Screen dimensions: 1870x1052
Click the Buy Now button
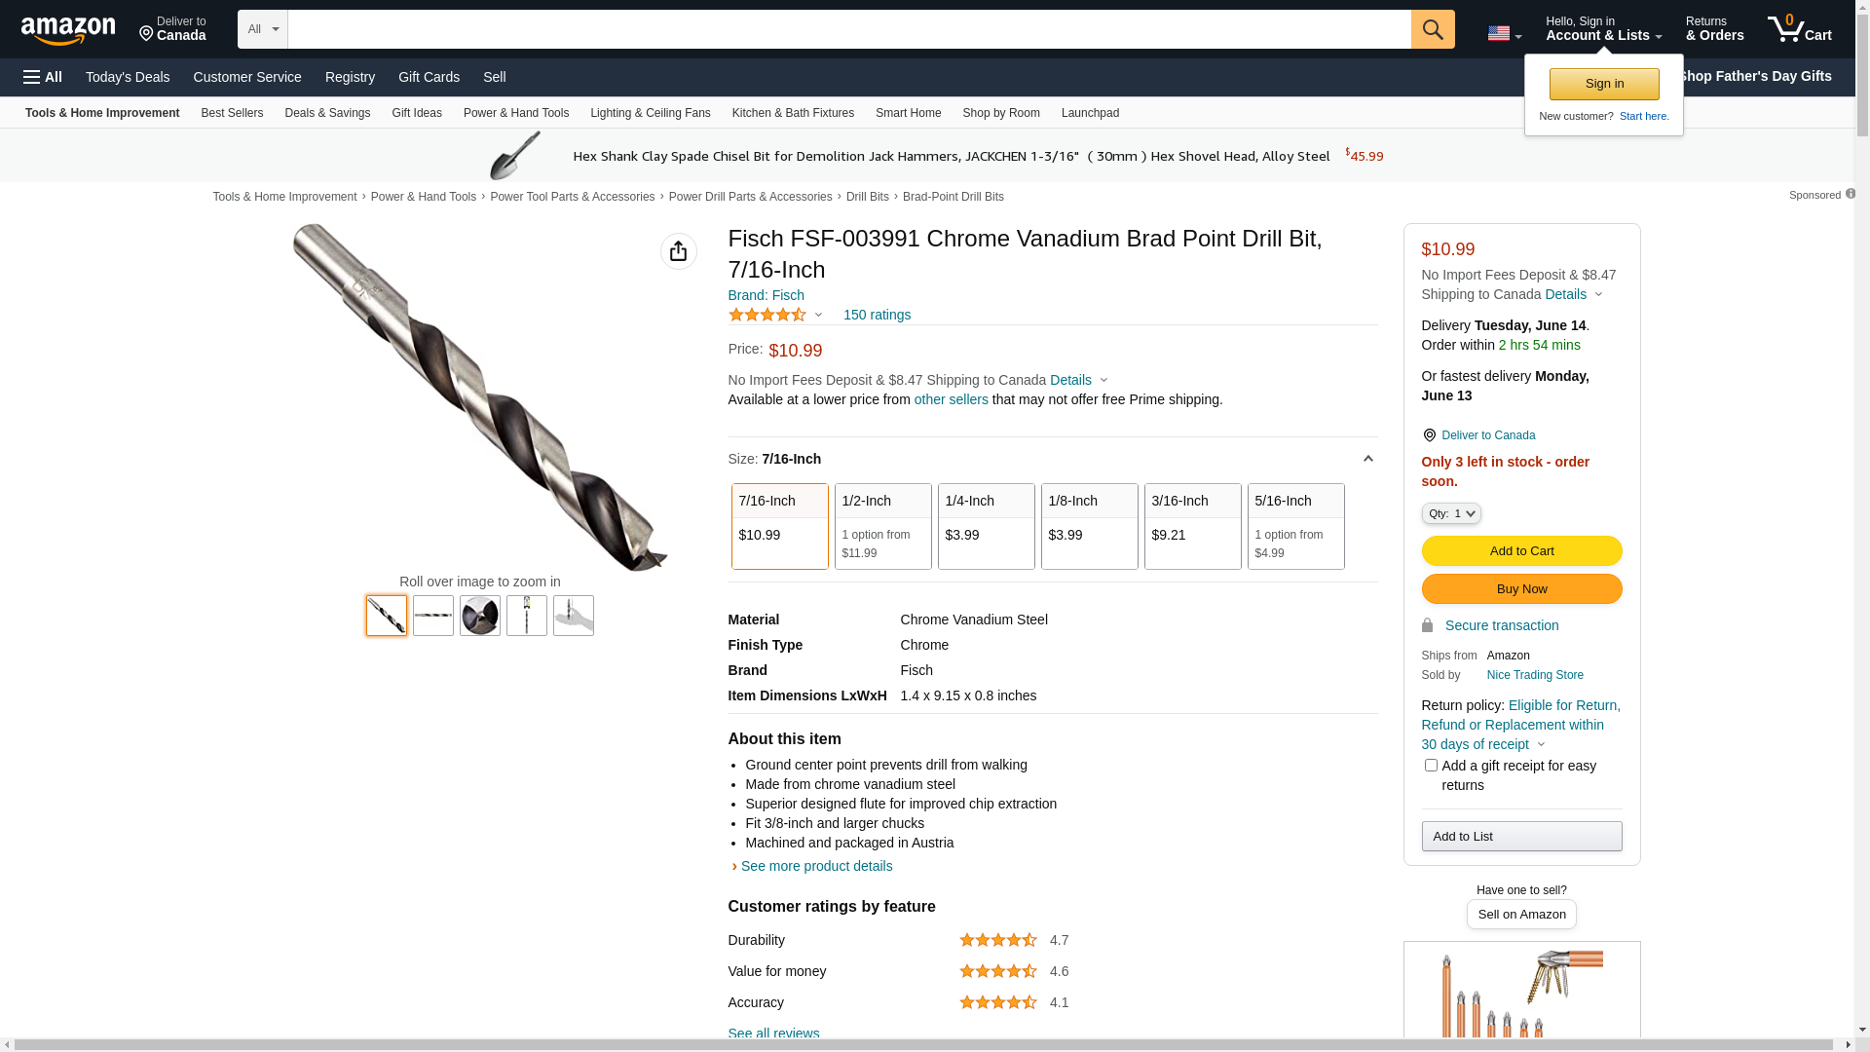tap(1521, 589)
